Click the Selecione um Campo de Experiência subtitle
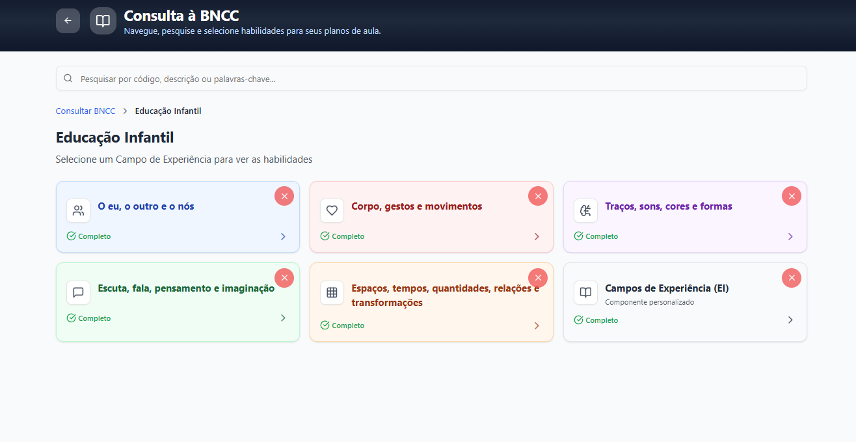Image resolution: width=856 pixels, height=442 pixels. click(184, 159)
